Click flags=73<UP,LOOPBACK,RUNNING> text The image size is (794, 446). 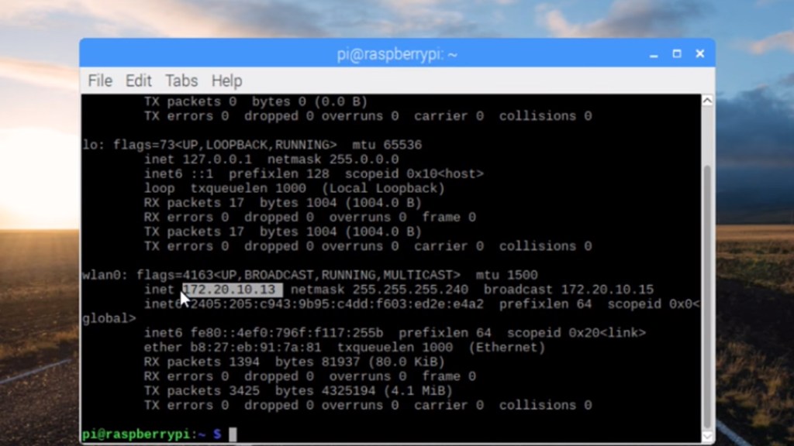[x=225, y=145]
